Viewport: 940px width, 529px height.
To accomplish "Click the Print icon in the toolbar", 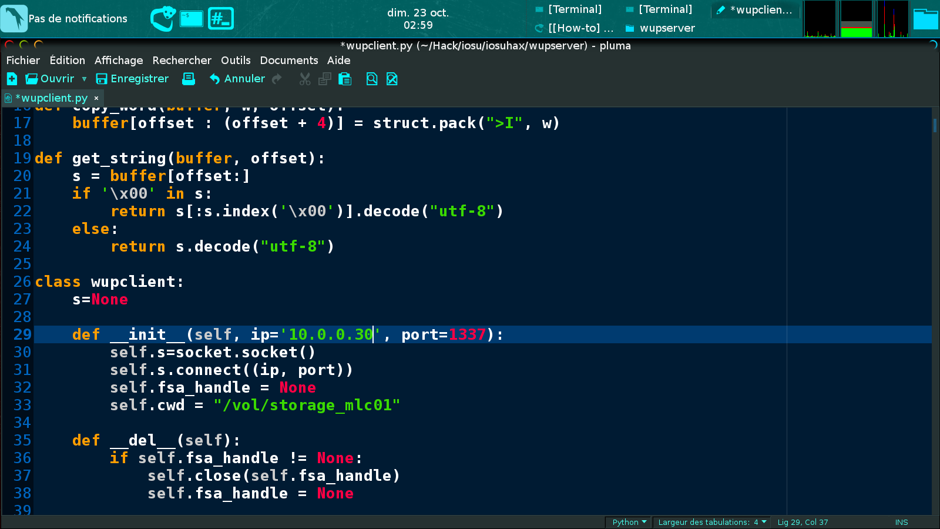I will pyautogui.click(x=189, y=79).
